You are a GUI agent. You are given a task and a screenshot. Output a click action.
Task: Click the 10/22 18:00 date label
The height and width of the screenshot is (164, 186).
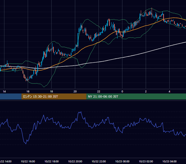point(51,161)
